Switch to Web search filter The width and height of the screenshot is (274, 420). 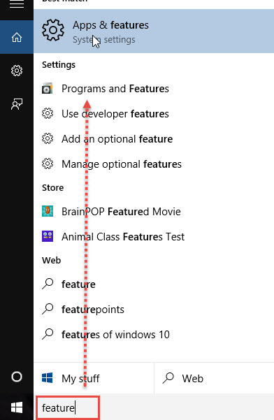click(215, 378)
